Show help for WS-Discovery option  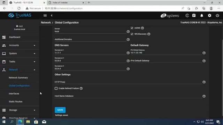(x=149, y=34)
